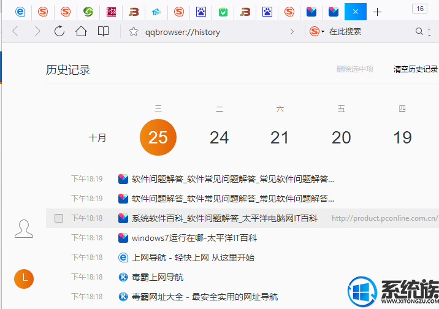Select date 21 in history calendar

[280, 137]
